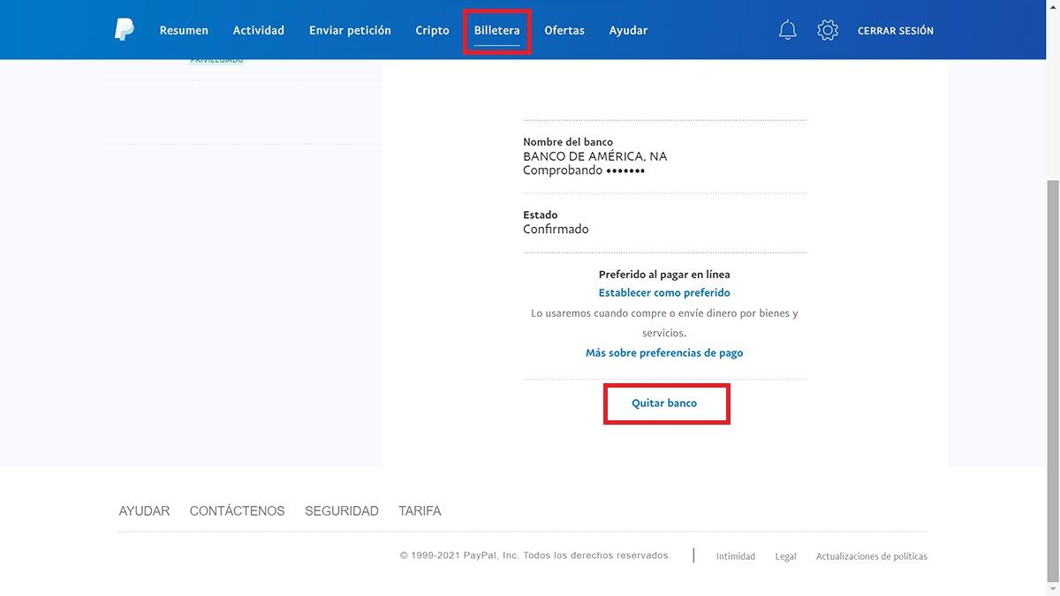
Task: Open the settings gear icon
Action: pyautogui.click(x=828, y=30)
